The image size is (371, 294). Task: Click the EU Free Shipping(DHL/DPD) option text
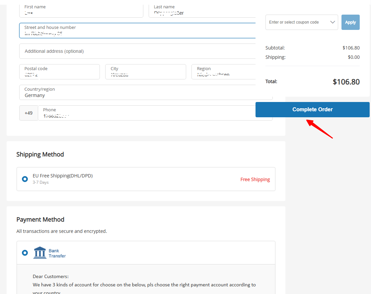(62, 176)
